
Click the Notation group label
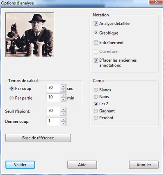pos(101,15)
